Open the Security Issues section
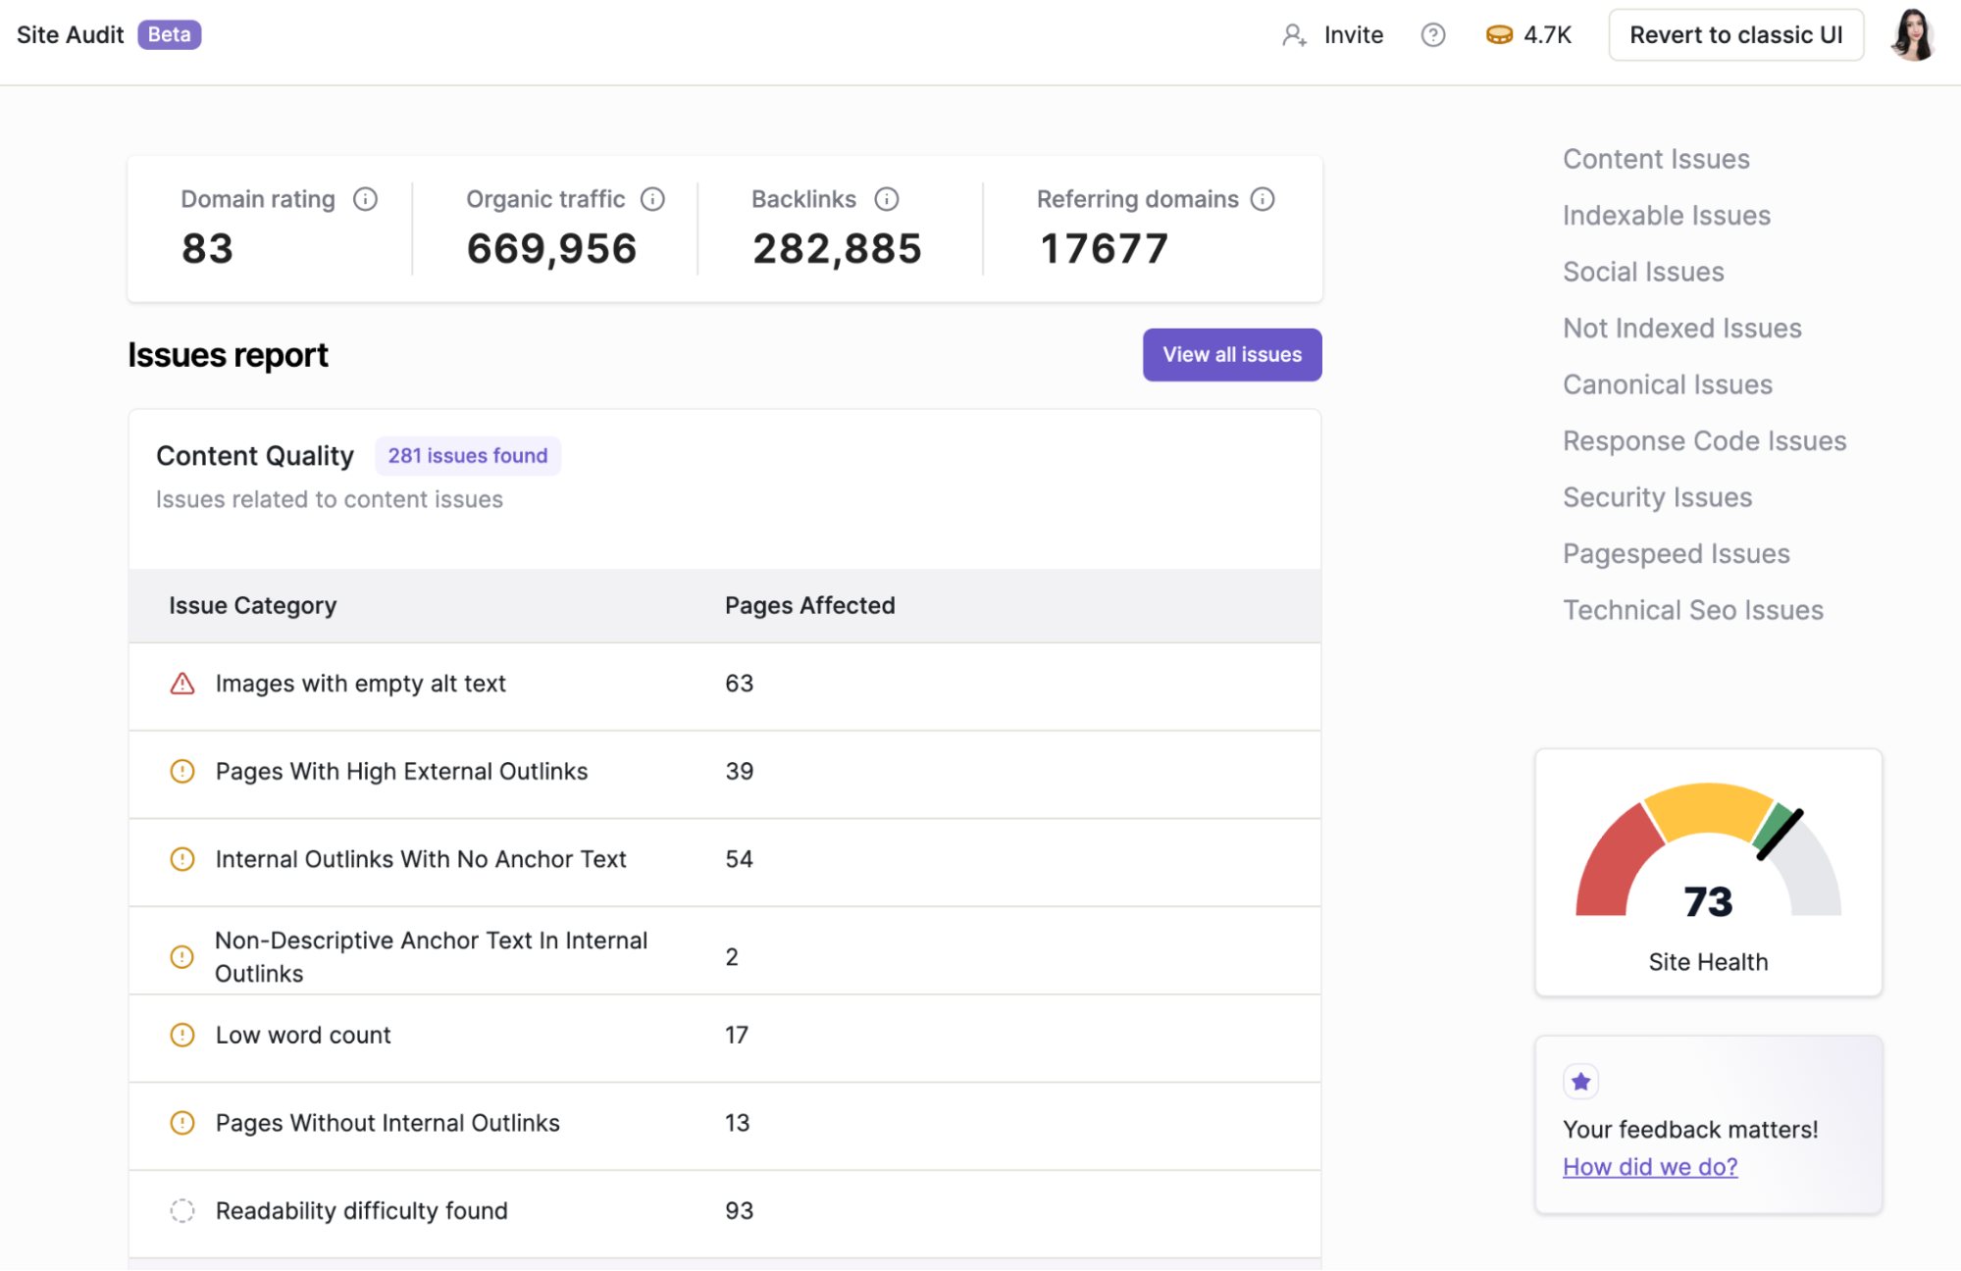The height and width of the screenshot is (1271, 1961). 1657,497
